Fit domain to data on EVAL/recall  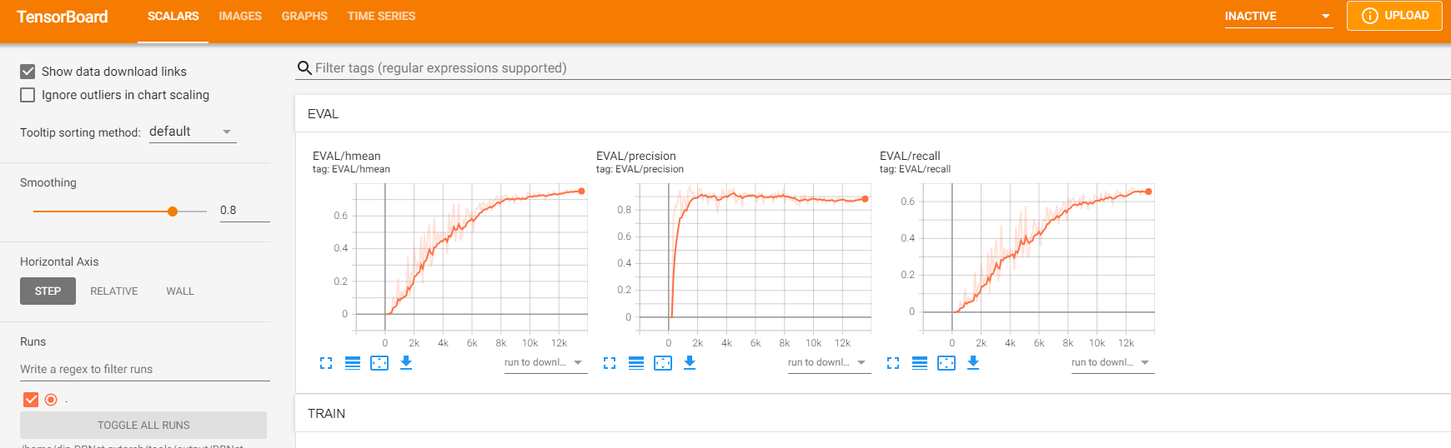pyautogui.click(x=946, y=363)
